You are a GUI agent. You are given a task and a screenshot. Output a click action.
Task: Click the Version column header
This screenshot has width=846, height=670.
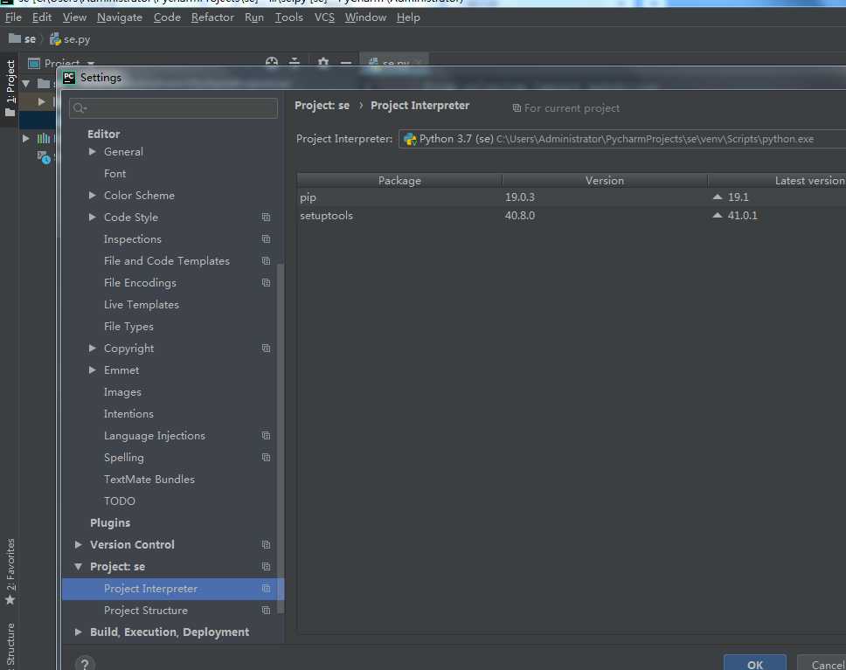point(604,181)
